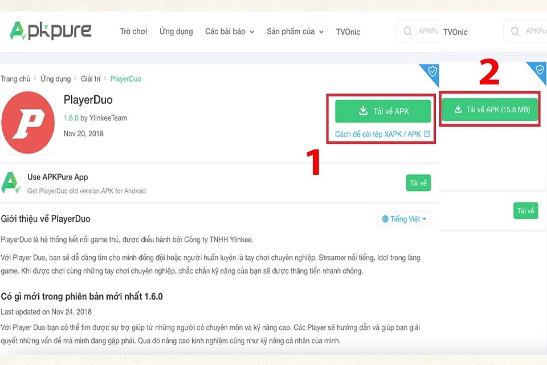Click the right panel search input field
Image resolution: width=547 pixels, height=365 pixels.
[x=525, y=31]
